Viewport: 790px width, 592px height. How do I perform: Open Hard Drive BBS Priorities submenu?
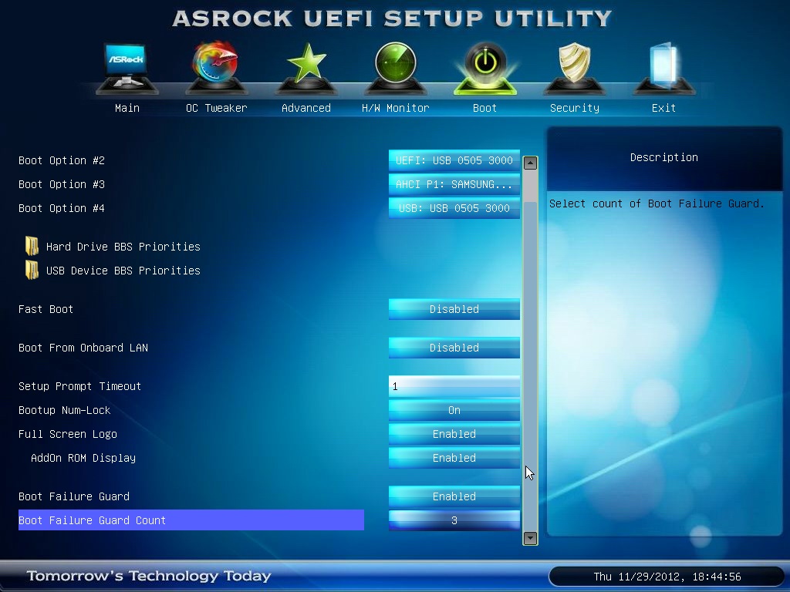[x=123, y=247]
